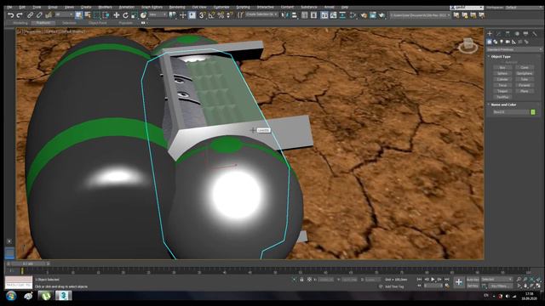Click the Box primitive button
Screen dimensions: 545x306
point(502,67)
